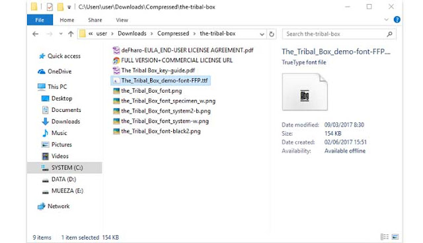423x243 pixels.
Task: Click the image icon of font-black2.png
Action: 116,131
